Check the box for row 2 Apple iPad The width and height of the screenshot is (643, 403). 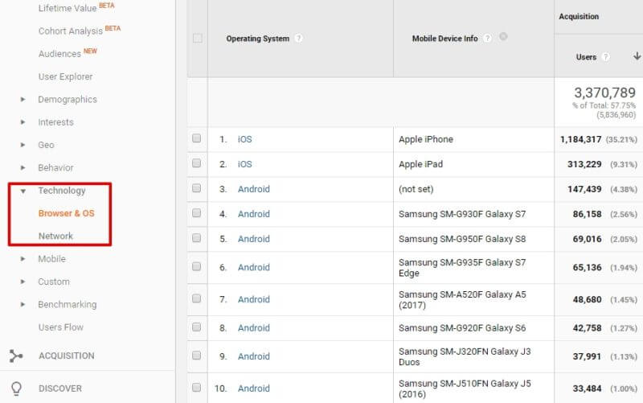(x=197, y=163)
